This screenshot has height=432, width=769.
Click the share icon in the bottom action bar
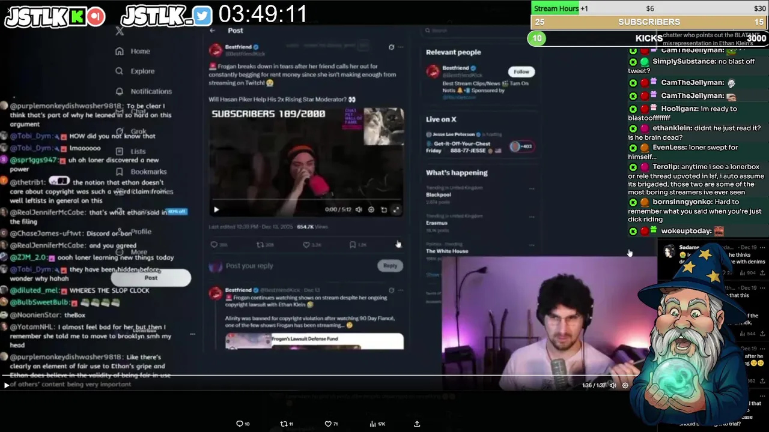click(417, 424)
